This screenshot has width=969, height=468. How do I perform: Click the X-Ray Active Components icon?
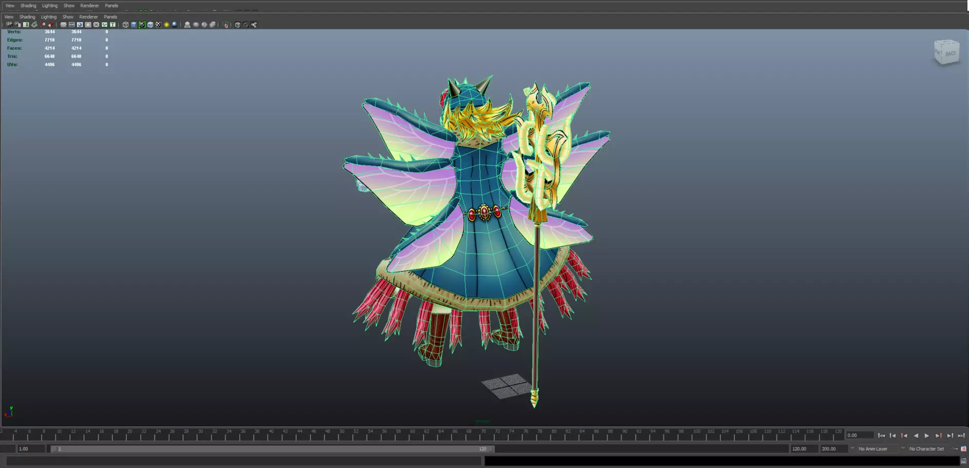(x=246, y=25)
